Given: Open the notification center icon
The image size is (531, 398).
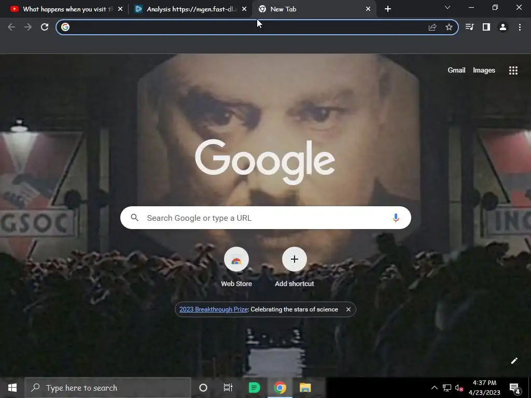Looking at the screenshot, I should pos(514,388).
